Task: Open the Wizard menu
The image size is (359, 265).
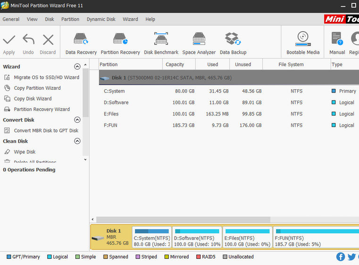Action: (130, 19)
